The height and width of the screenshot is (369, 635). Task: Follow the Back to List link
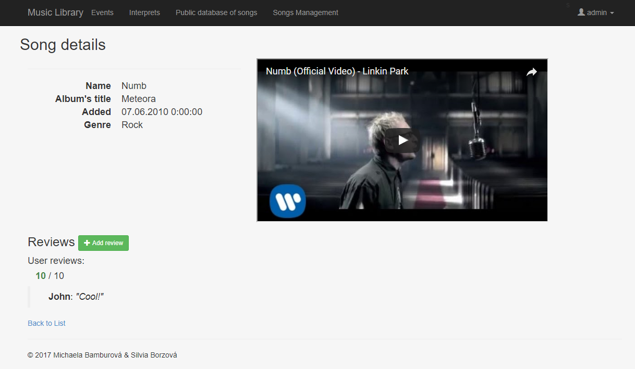click(46, 323)
